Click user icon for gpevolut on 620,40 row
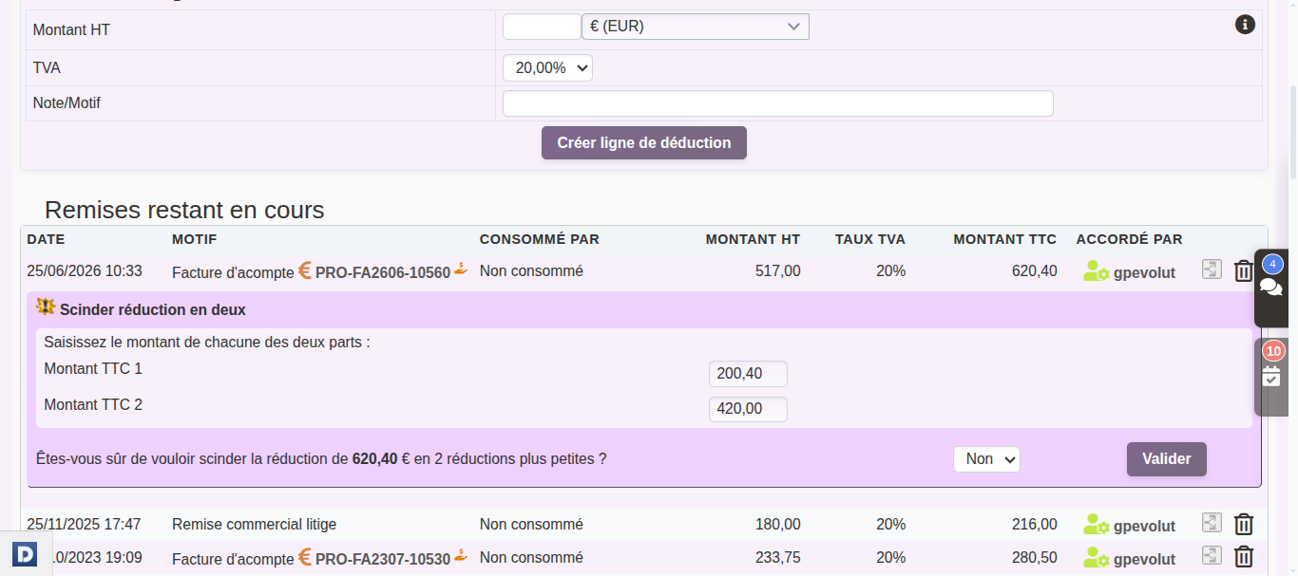The width and height of the screenshot is (1298, 576). click(x=1096, y=271)
